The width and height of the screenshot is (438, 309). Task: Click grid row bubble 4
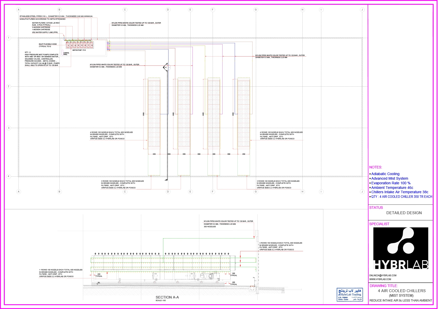[8, 176]
